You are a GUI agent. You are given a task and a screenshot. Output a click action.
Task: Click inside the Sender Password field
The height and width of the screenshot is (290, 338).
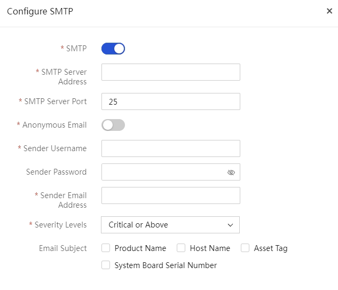(164, 172)
